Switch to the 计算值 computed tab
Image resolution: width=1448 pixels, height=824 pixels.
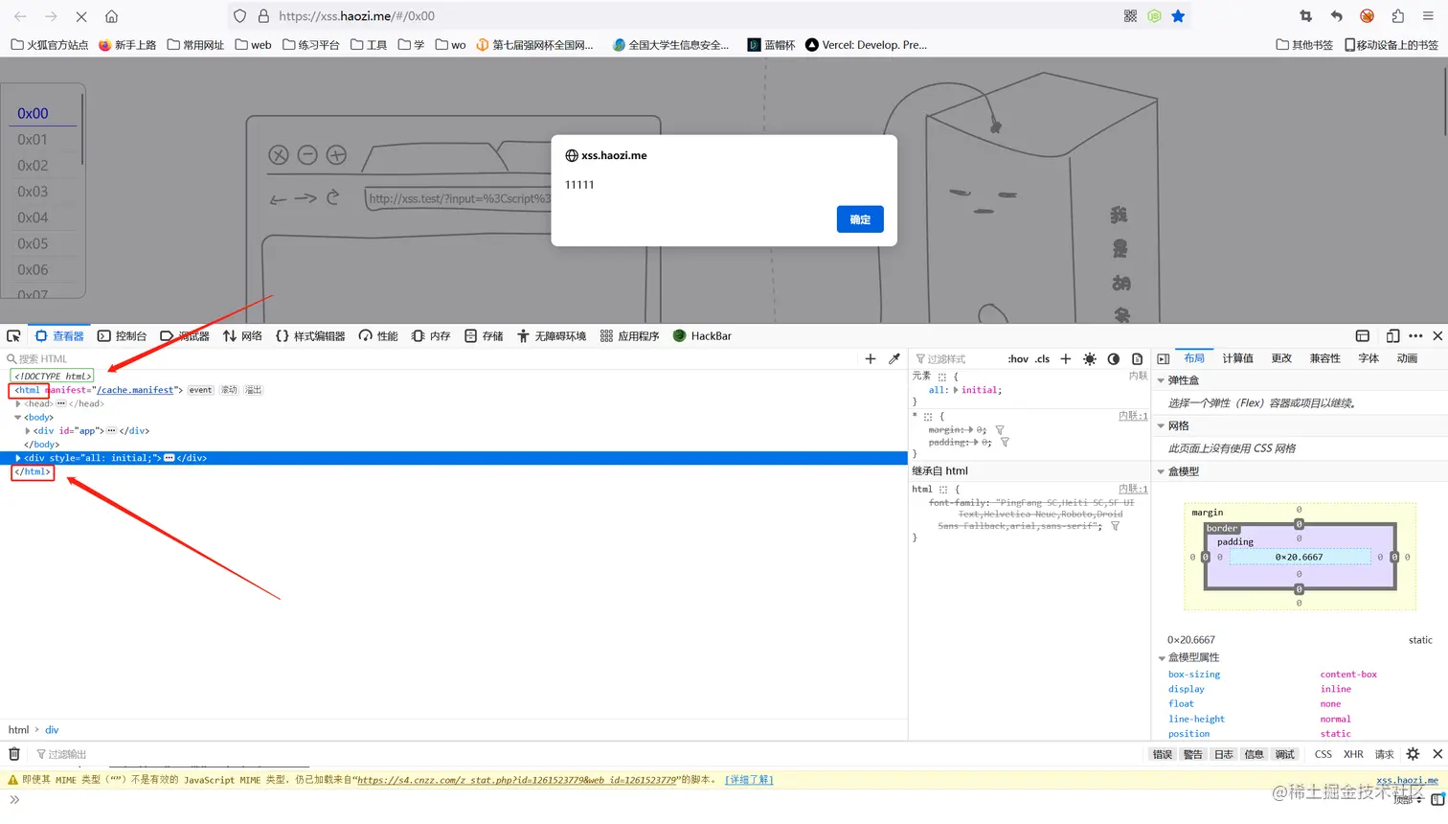coord(1237,358)
